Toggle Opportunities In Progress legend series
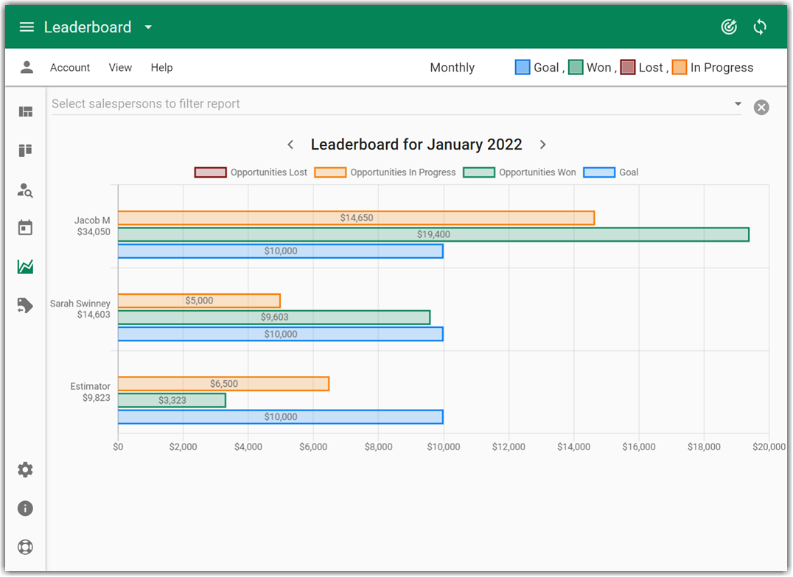793x577 pixels. coord(385,172)
